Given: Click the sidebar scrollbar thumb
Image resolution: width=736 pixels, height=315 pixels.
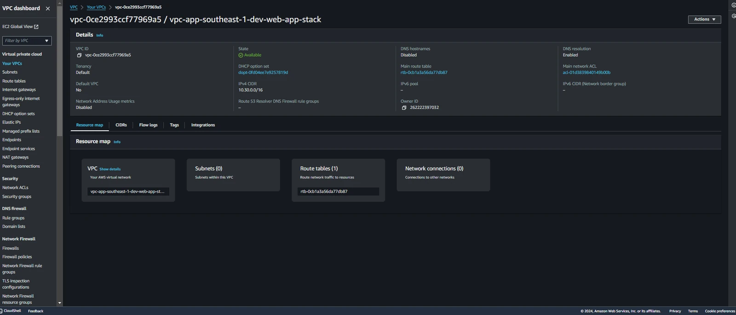Looking at the screenshot, I should pos(59,71).
